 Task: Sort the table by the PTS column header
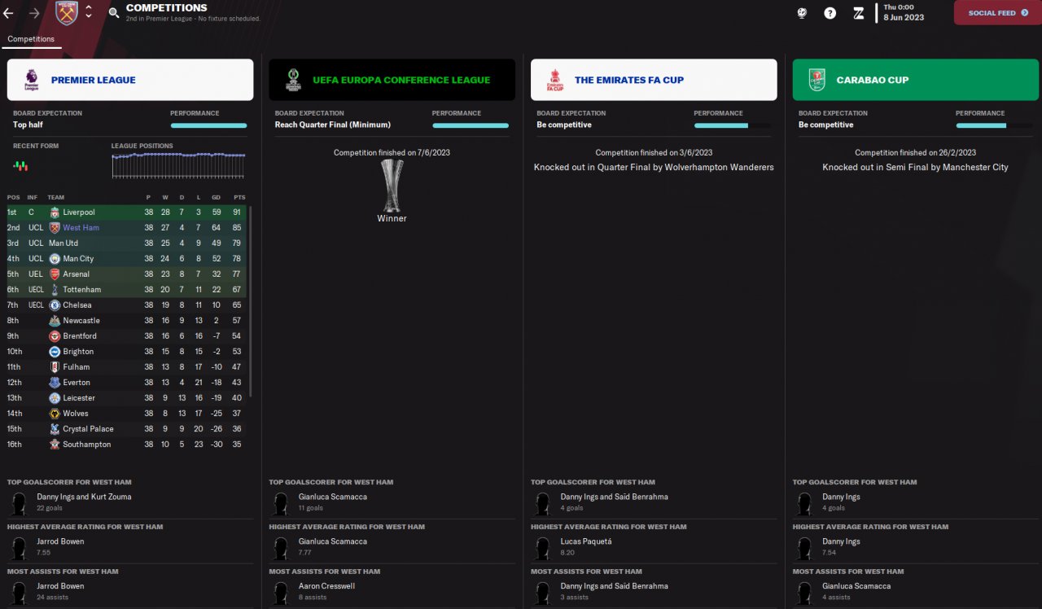[239, 197]
